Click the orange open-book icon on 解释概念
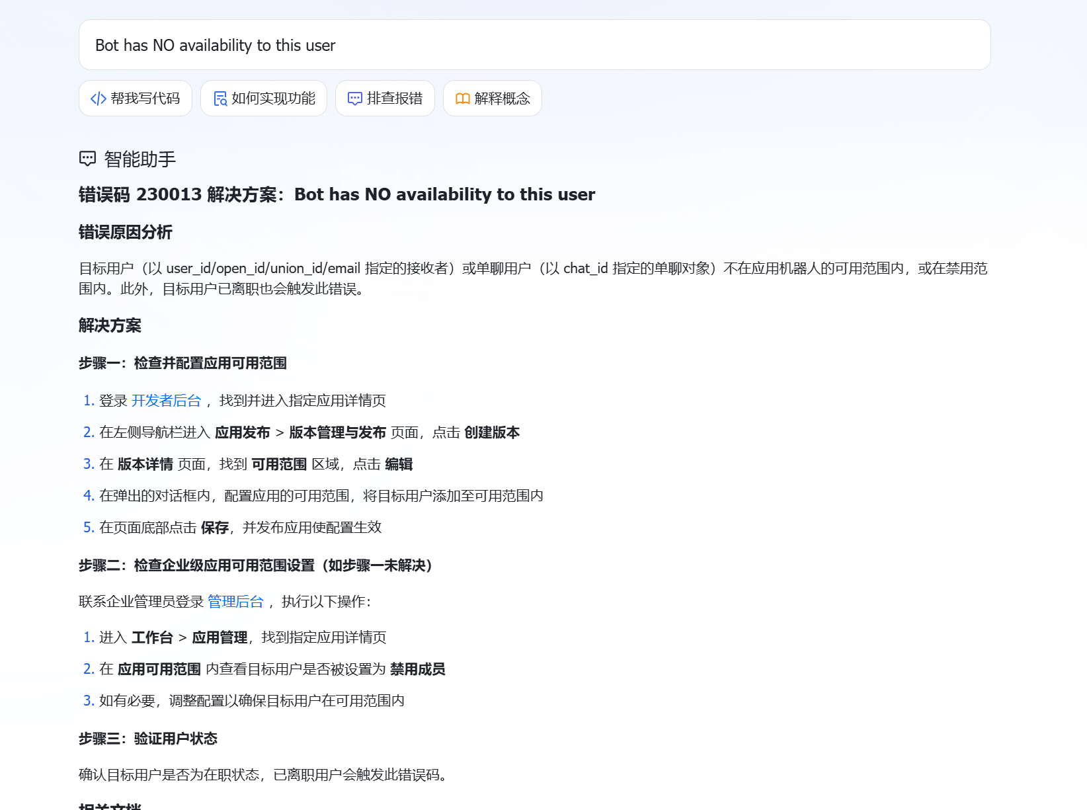Viewport: 1087px width, 810px height. click(x=463, y=98)
